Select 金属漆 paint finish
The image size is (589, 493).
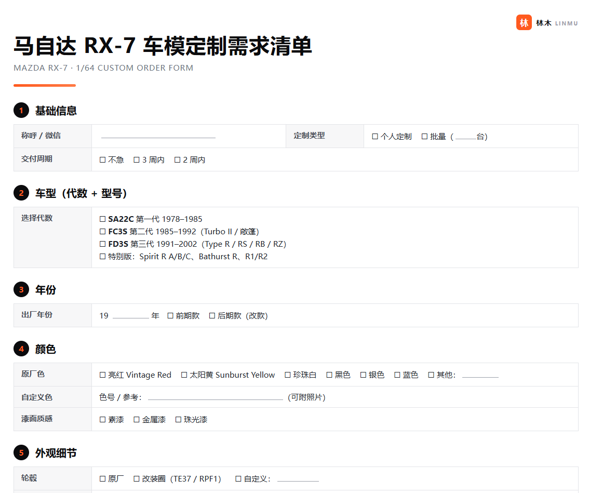(x=137, y=419)
